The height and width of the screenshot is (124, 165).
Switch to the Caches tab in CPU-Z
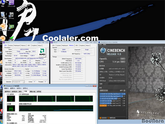[11, 45]
